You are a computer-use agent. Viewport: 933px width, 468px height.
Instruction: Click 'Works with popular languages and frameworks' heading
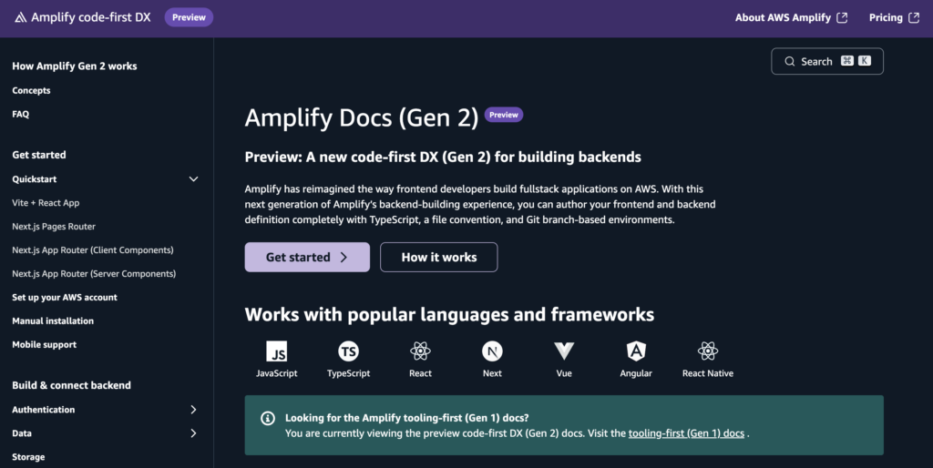point(449,314)
